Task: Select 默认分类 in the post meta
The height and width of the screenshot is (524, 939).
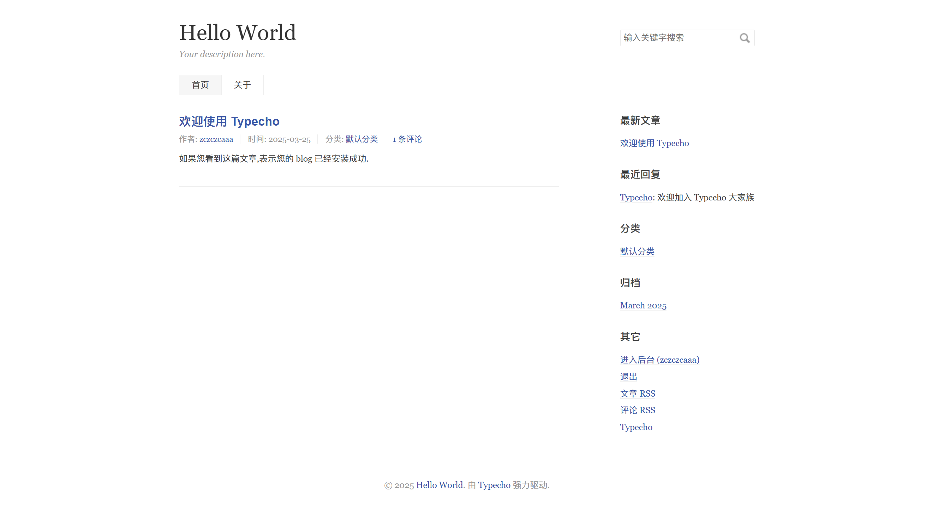Action: [361, 139]
